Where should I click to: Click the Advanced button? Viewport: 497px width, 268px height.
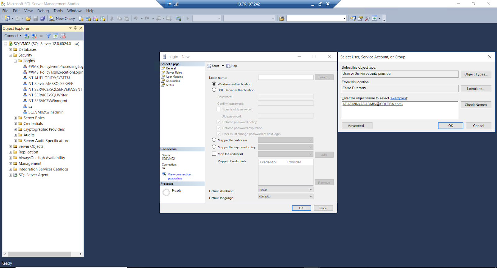pos(357,126)
